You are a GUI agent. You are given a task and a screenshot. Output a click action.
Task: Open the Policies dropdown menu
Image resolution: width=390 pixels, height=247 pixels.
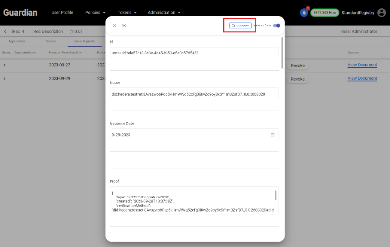tap(95, 12)
